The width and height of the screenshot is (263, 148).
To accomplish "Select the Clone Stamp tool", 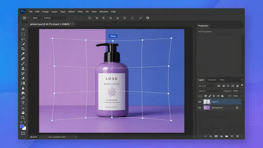I will pos(23,68).
